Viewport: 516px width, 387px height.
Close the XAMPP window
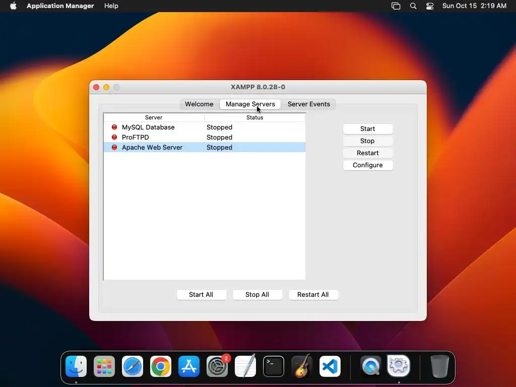point(96,87)
